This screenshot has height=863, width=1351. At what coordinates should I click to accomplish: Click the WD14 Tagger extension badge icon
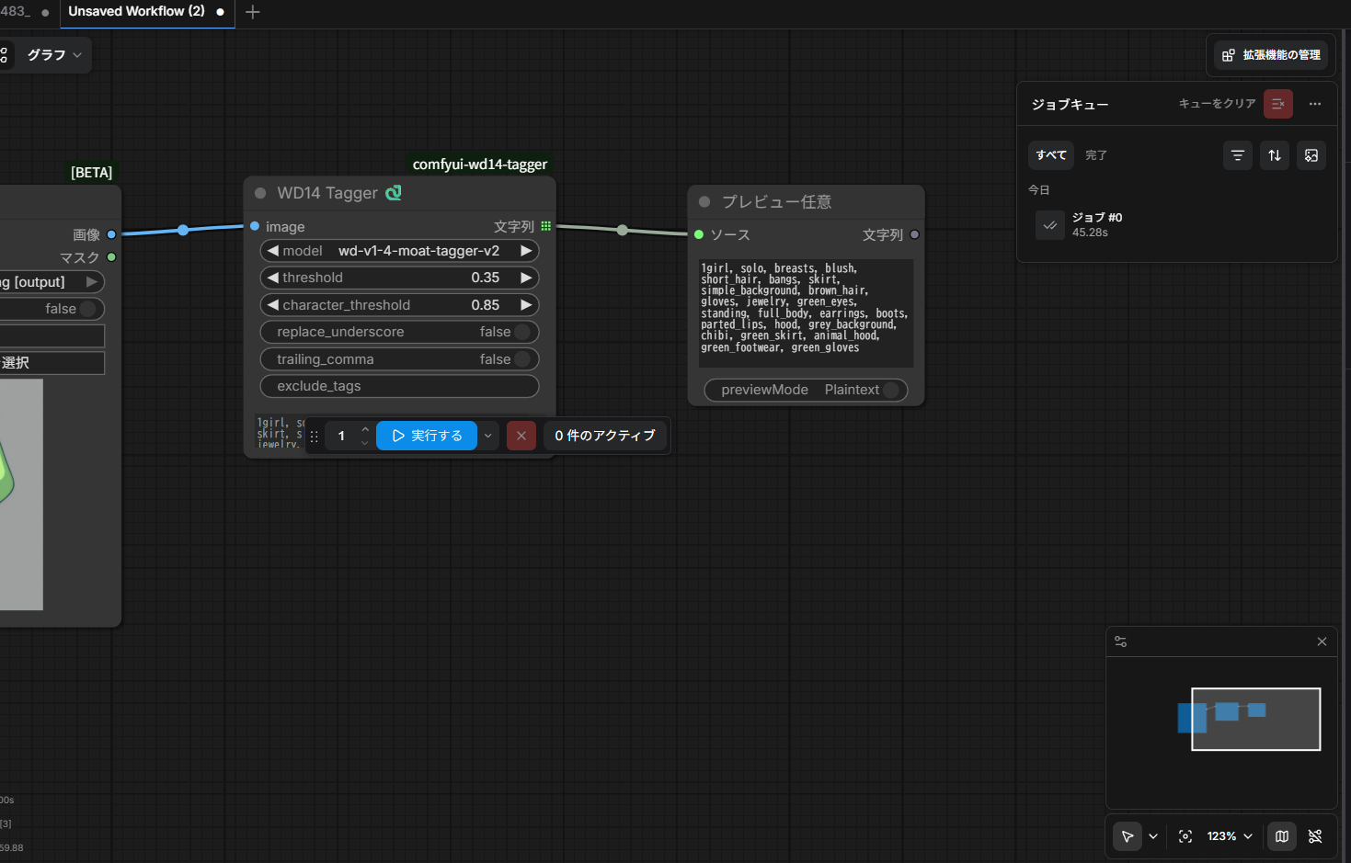click(x=394, y=193)
